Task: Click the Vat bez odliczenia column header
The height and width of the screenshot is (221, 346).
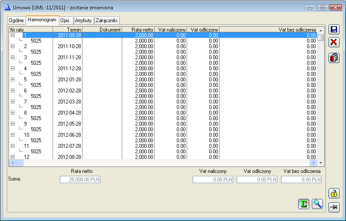Action: (268, 29)
